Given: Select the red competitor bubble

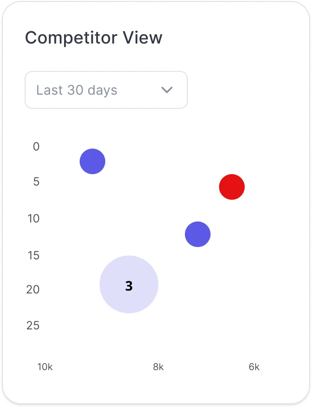Looking at the screenshot, I should click(x=232, y=187).
